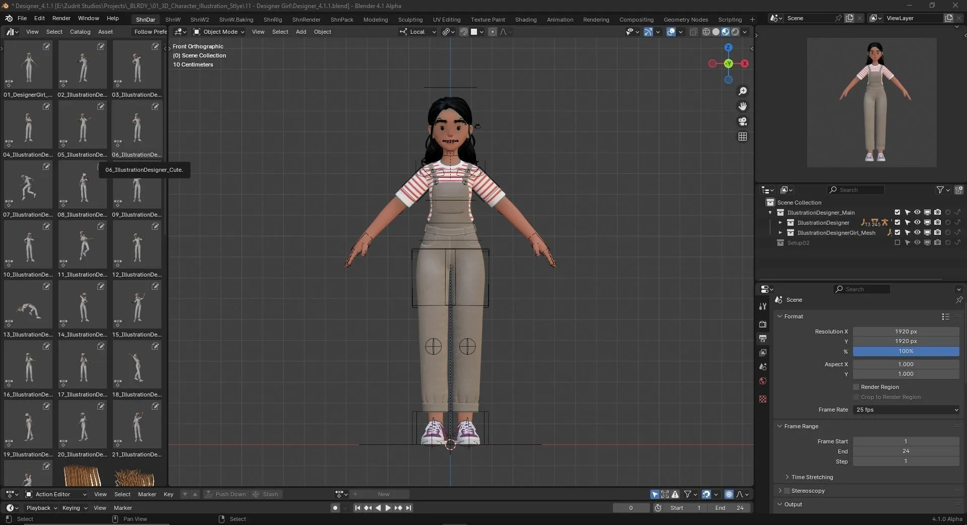Select the Output properties tab
This screenshot has height=525, width=967.
763,339
